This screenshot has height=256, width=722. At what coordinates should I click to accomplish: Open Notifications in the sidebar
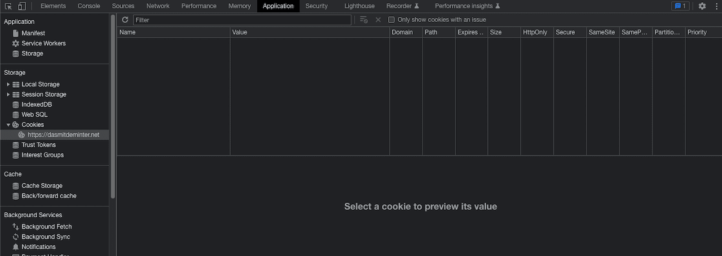tap(38, 247)
